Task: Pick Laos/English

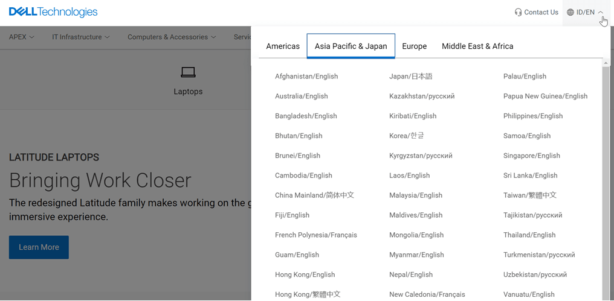Action: coord(409,176)
